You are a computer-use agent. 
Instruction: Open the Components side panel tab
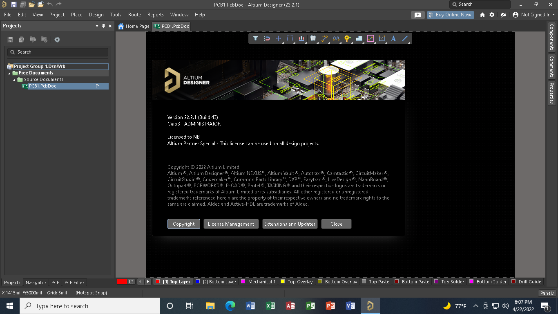(x=552, y=37)
